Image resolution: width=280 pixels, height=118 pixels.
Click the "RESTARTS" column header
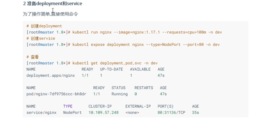144,88
